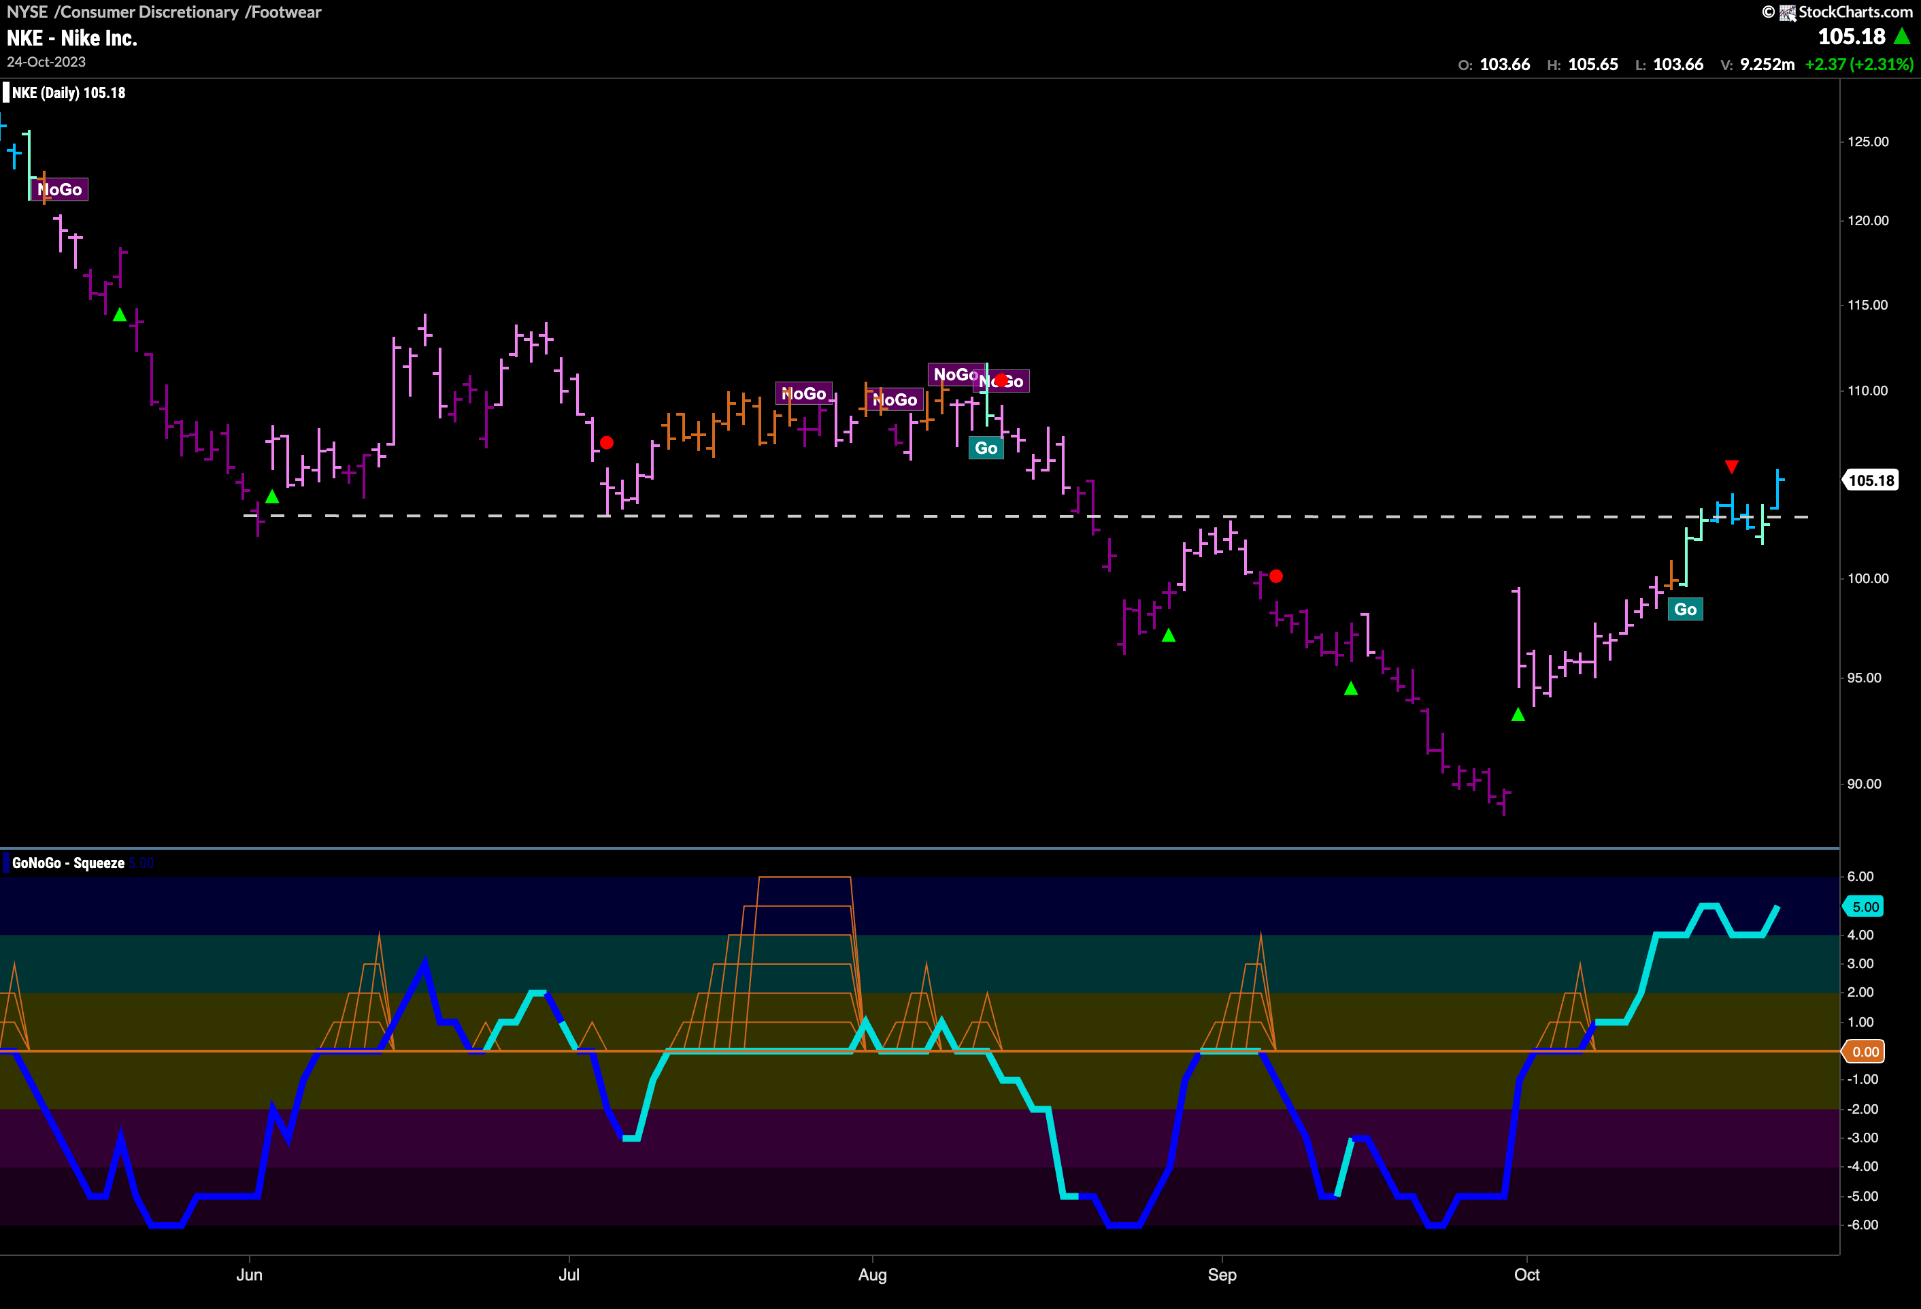The image size is (1921, 1309).
Task: Click the Consumer Discretionary sector label
Action: (150, 12)
